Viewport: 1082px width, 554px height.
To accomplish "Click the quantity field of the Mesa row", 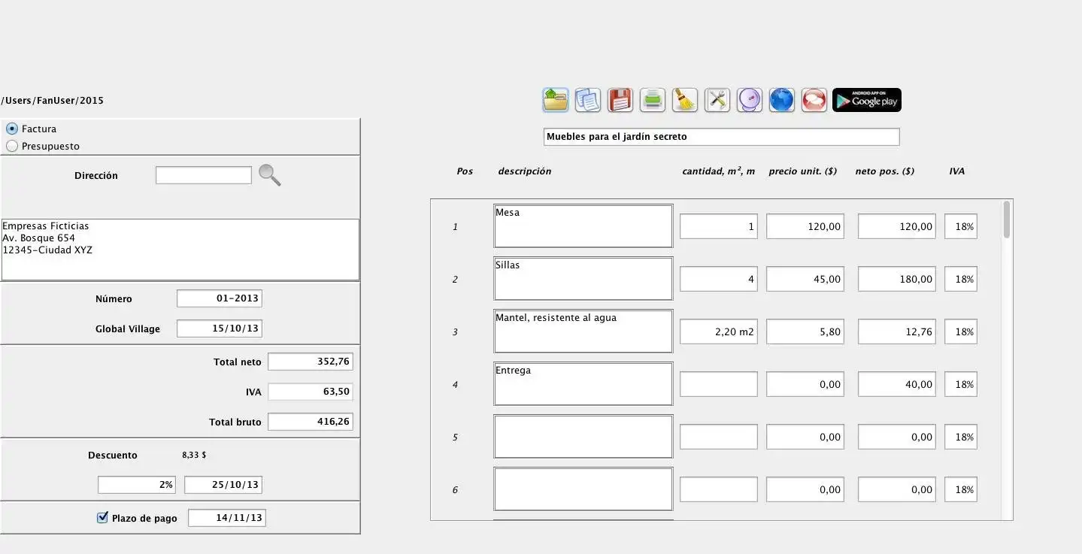I will (x=719, y=226).
